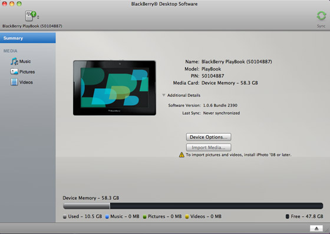Image resolution: width=330 pixels, height=234 pixels.
Task: Click the yellow Videos legend swatch
Action: pyautogui.click(x=187, y=216)
